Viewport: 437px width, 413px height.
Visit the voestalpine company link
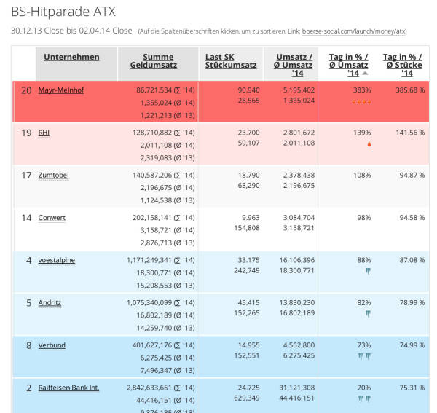pos(57,260)
